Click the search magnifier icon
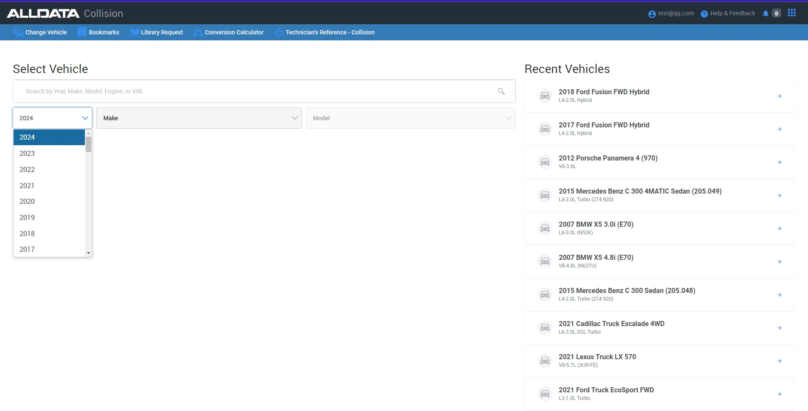The width and height of the screenshot is (808, 411). pyautogui.click(x=501, y=91)
